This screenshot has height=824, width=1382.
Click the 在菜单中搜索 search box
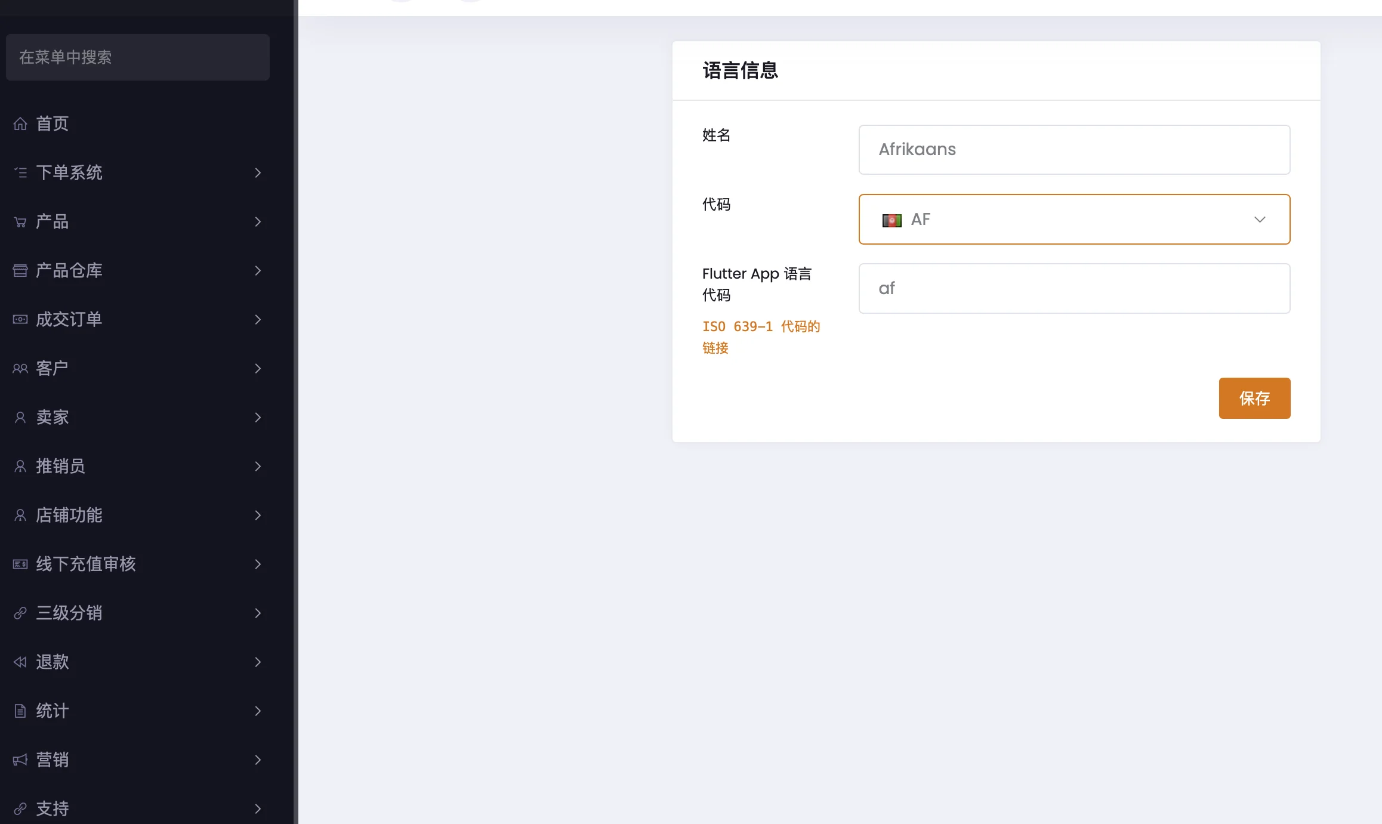tap(137, 57)
